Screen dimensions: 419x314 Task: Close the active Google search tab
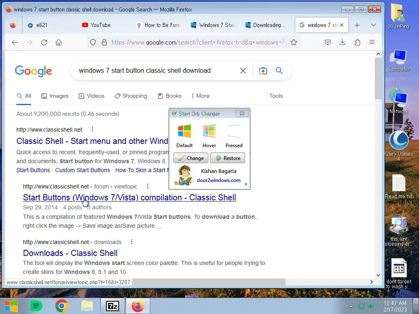point(342,25)
